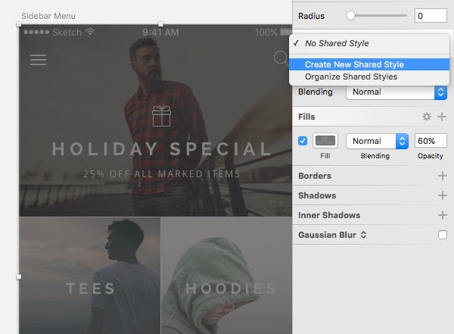Click the top-middle selection handle

160,24
